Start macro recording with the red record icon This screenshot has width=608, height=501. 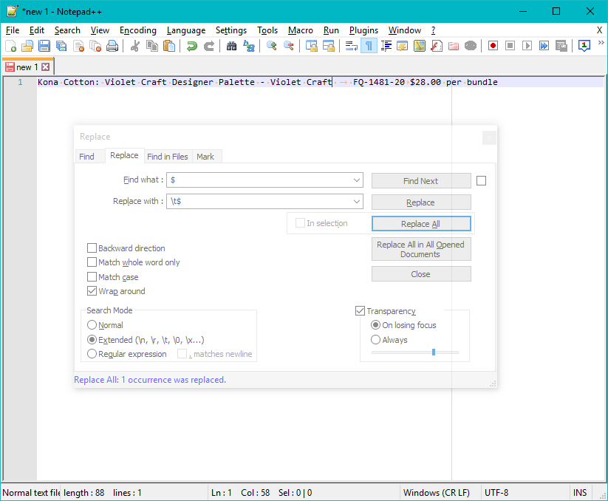pos(492,46)
